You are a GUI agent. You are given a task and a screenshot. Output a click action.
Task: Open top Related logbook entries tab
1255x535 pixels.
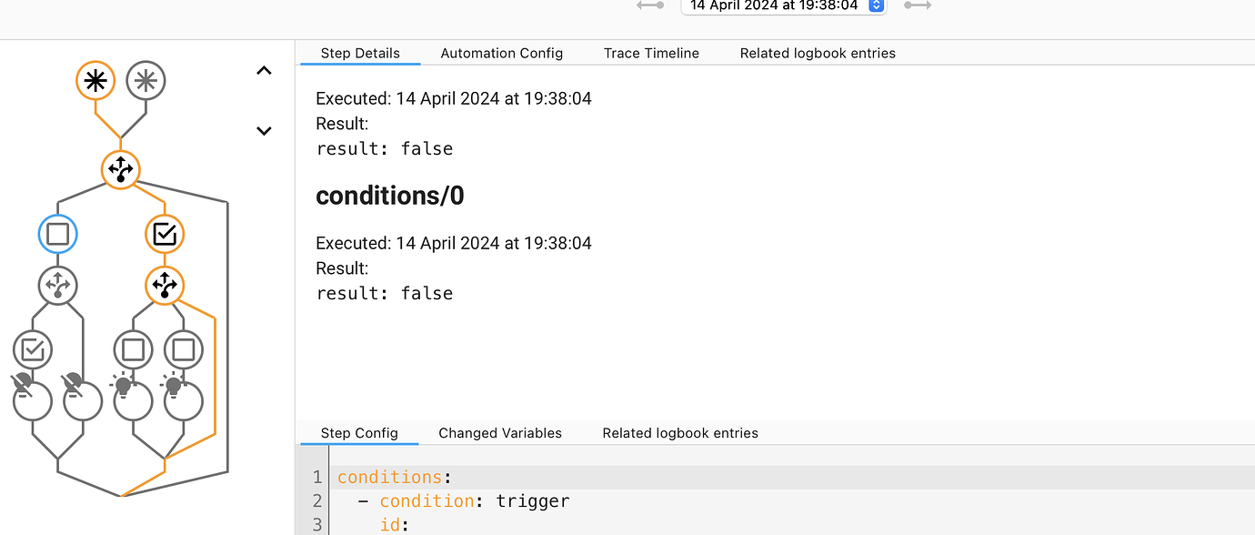click(x=818, y=53)
